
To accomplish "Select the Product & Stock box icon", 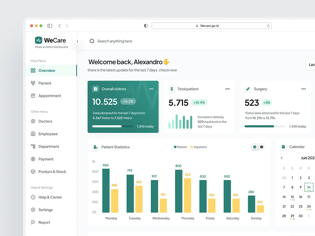I will 33,171.
